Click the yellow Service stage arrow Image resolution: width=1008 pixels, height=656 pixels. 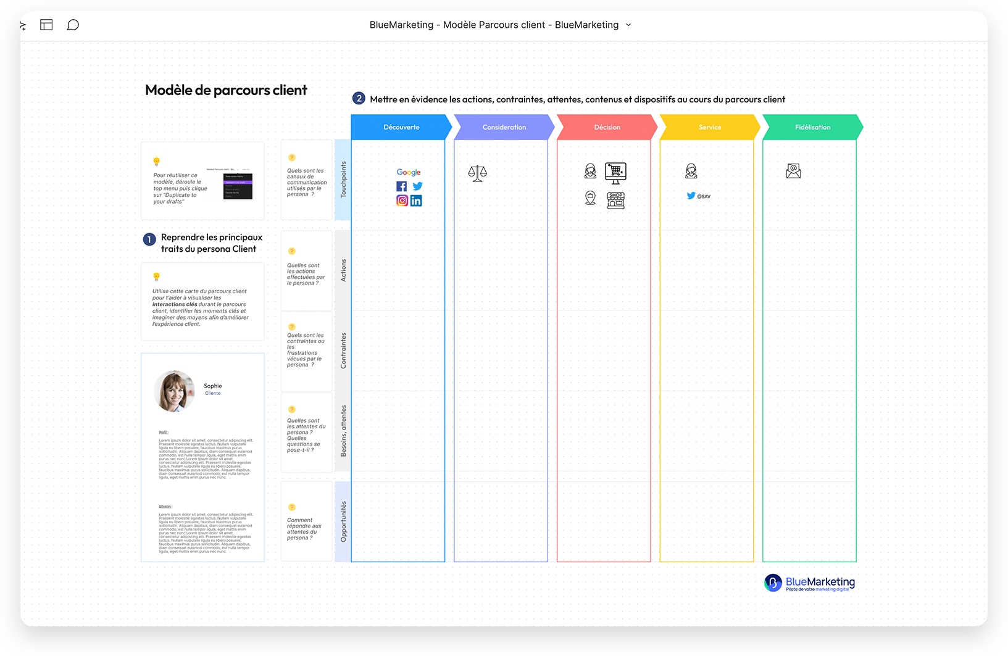pos(710,127)
